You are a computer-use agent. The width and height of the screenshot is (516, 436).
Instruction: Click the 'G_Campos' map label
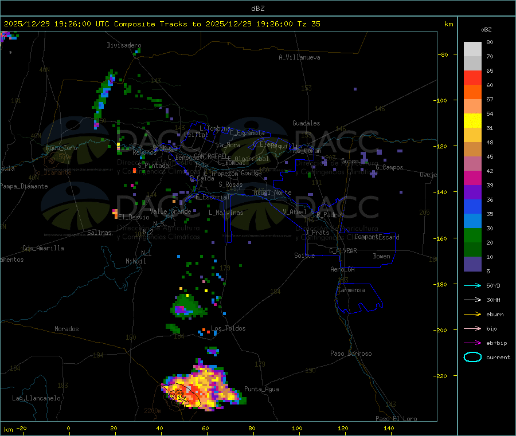(389, 167)
